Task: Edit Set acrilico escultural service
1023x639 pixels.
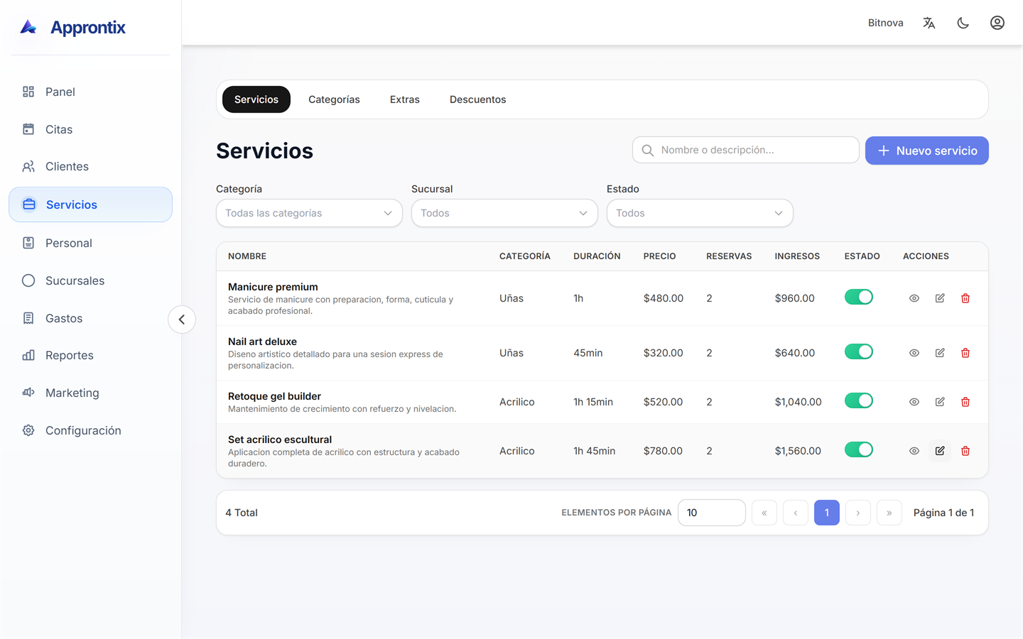Action: pos(940,451)
